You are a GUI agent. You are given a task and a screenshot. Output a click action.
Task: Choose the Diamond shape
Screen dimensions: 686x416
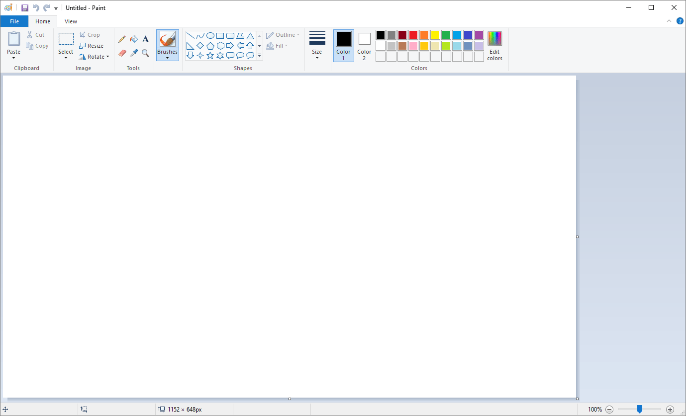(x=200, y=46)
